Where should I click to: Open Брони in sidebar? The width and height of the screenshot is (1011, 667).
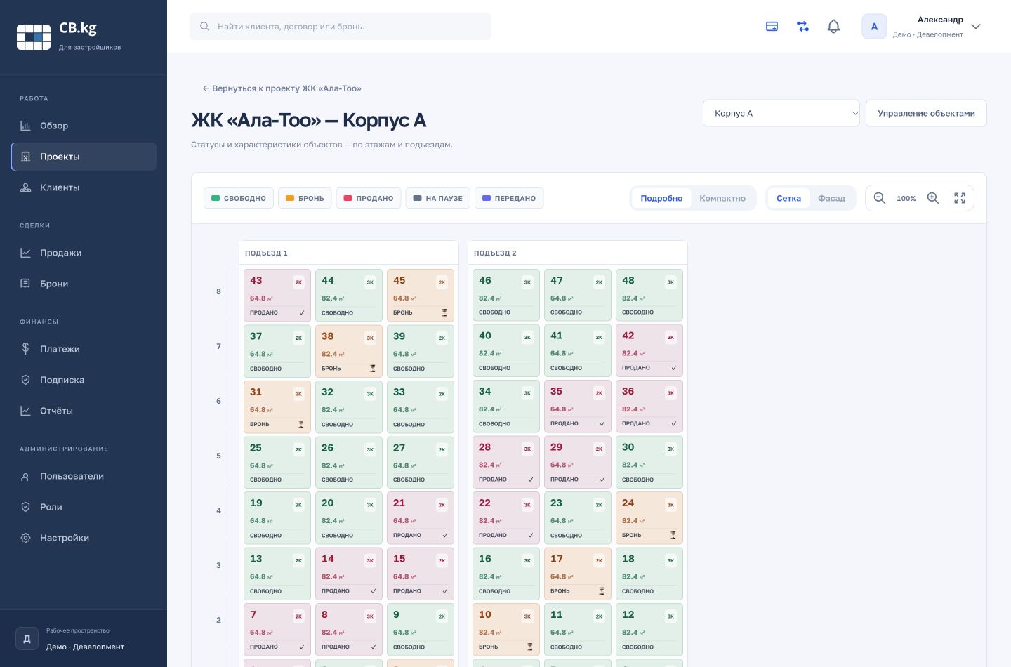[84, 284]
